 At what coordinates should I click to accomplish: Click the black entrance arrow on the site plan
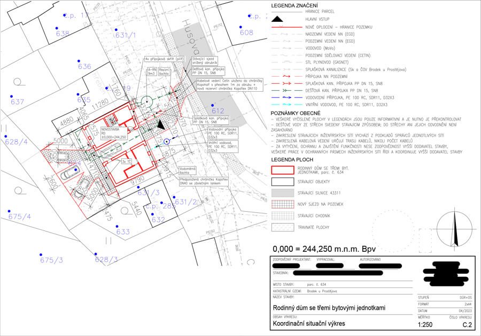tap(160, 124)
